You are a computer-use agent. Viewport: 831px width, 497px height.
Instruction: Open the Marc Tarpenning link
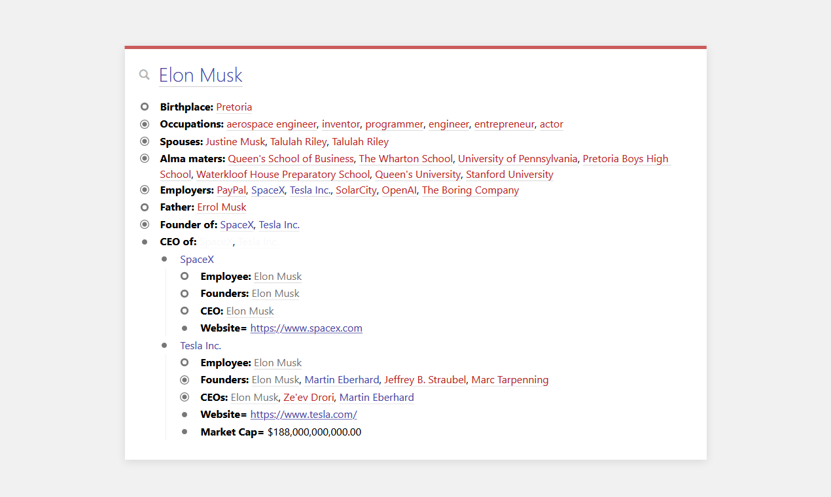point(510,380)
